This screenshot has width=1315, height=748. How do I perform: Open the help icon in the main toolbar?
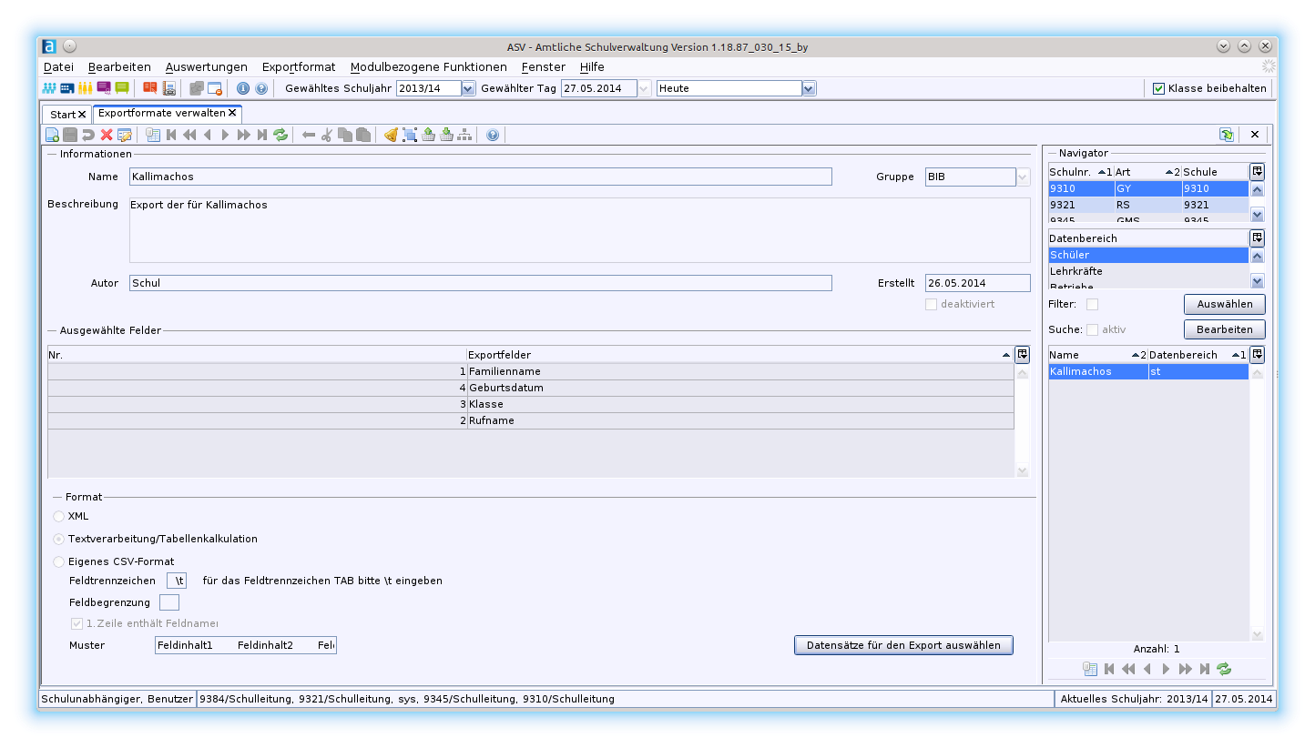tap(261, 88)
